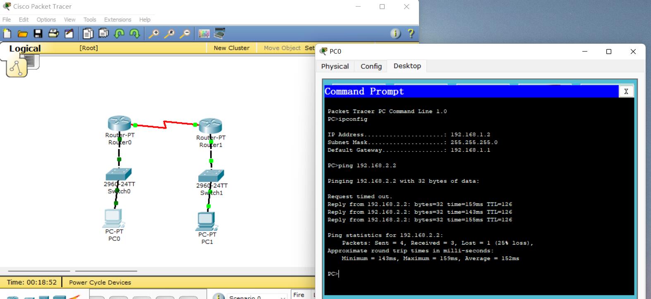Image resolution: width=651 pixels, height=299 pixels.
Task: Switch to the Config tab in PC0
Action: (371, 66)
